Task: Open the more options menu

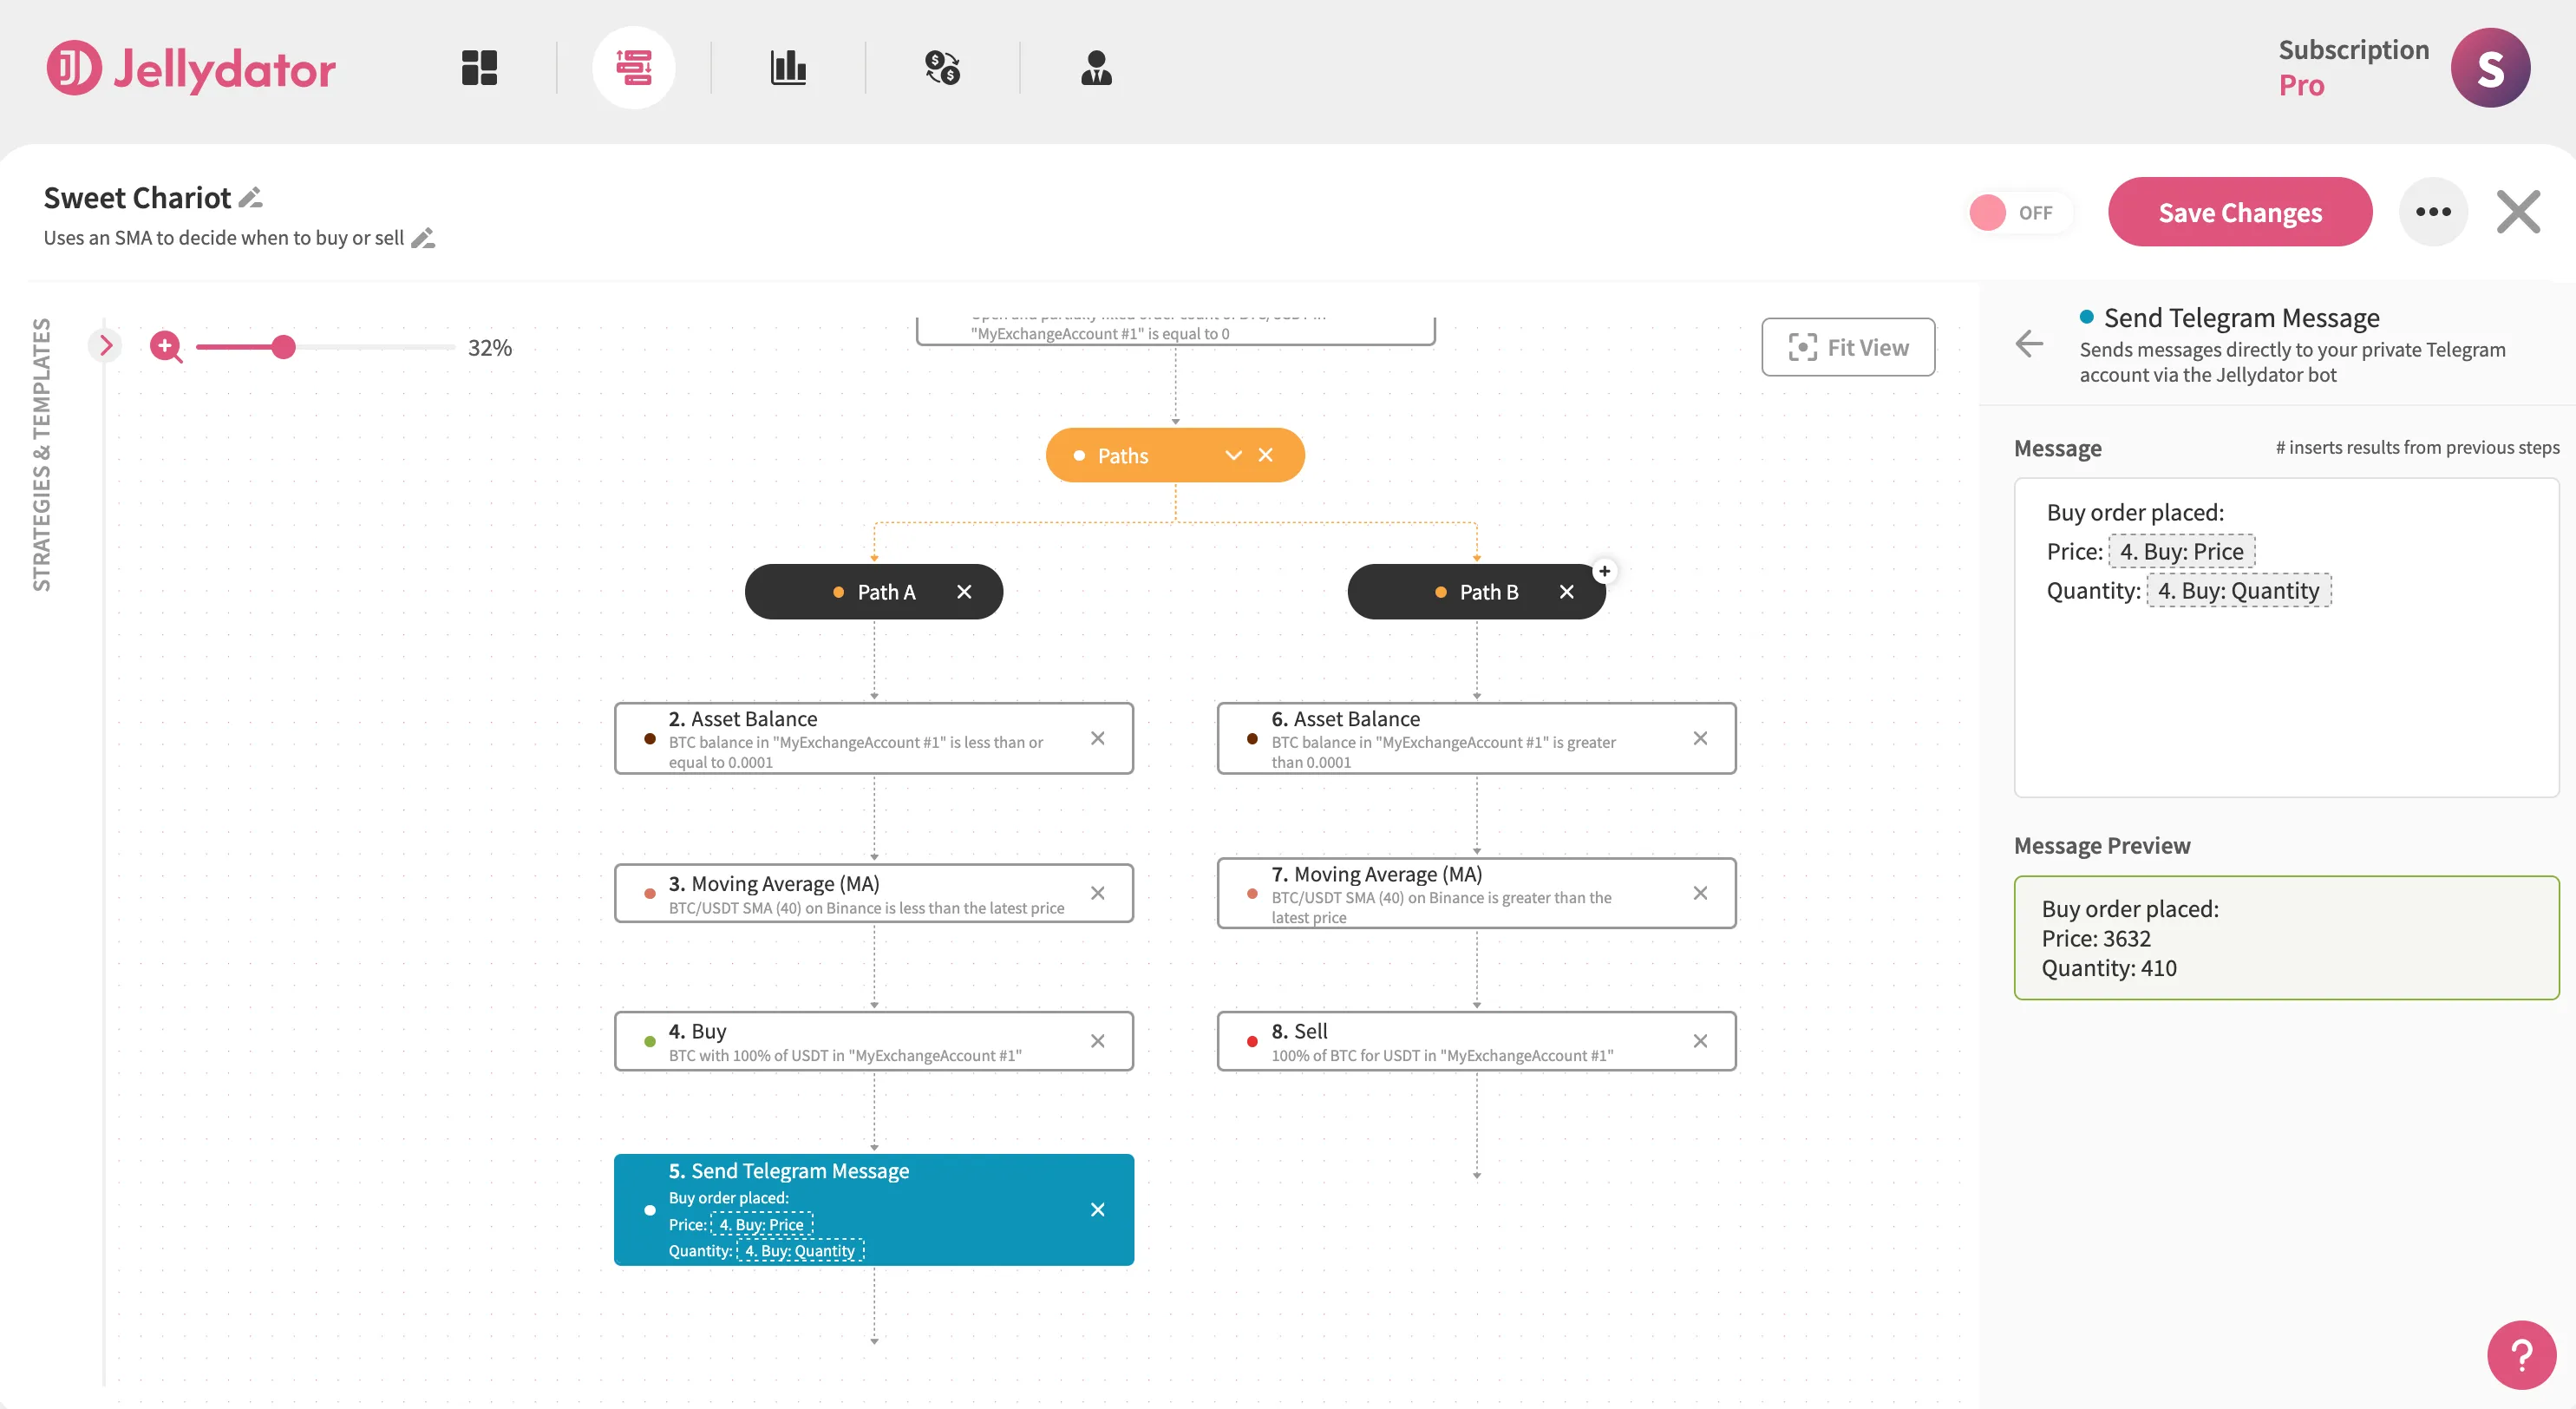Action: click(x=2434, y=211)
